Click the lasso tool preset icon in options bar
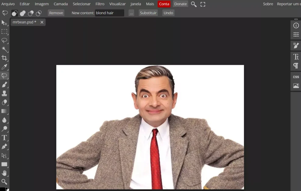301x191 pixels. [5, 13]
